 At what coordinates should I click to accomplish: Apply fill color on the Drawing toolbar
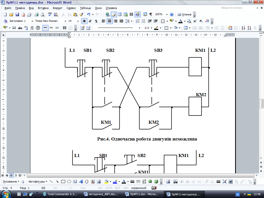pyautogui.click(x=106, y=181)
